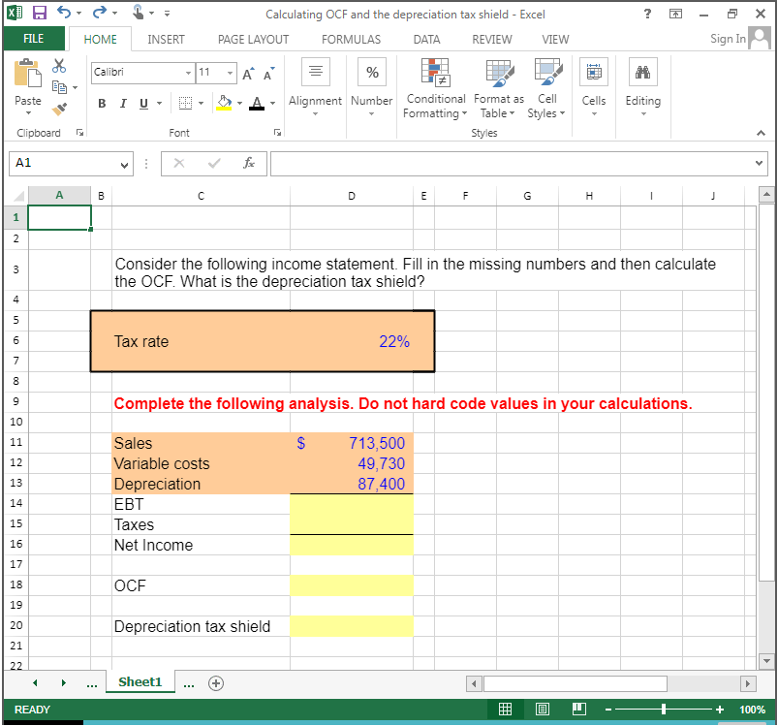Open the Underline style arrow

pos(159,103)
